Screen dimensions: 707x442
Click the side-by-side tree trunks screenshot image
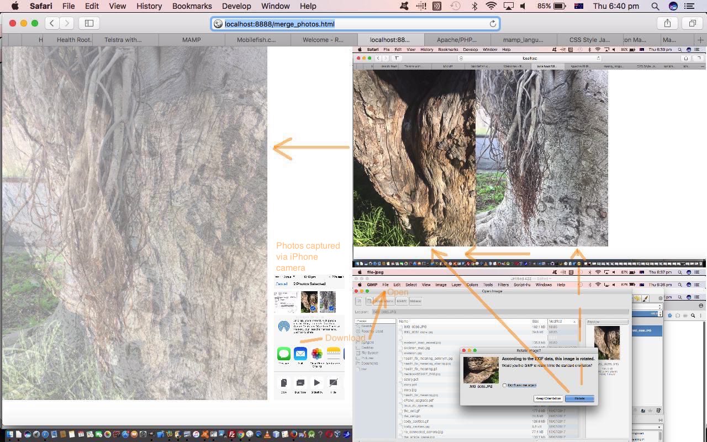481,157
